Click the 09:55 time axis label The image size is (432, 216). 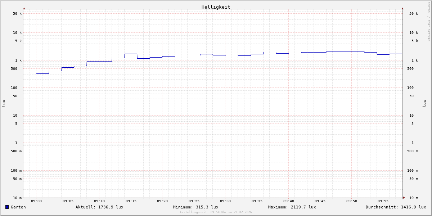[x=383, y=201]
